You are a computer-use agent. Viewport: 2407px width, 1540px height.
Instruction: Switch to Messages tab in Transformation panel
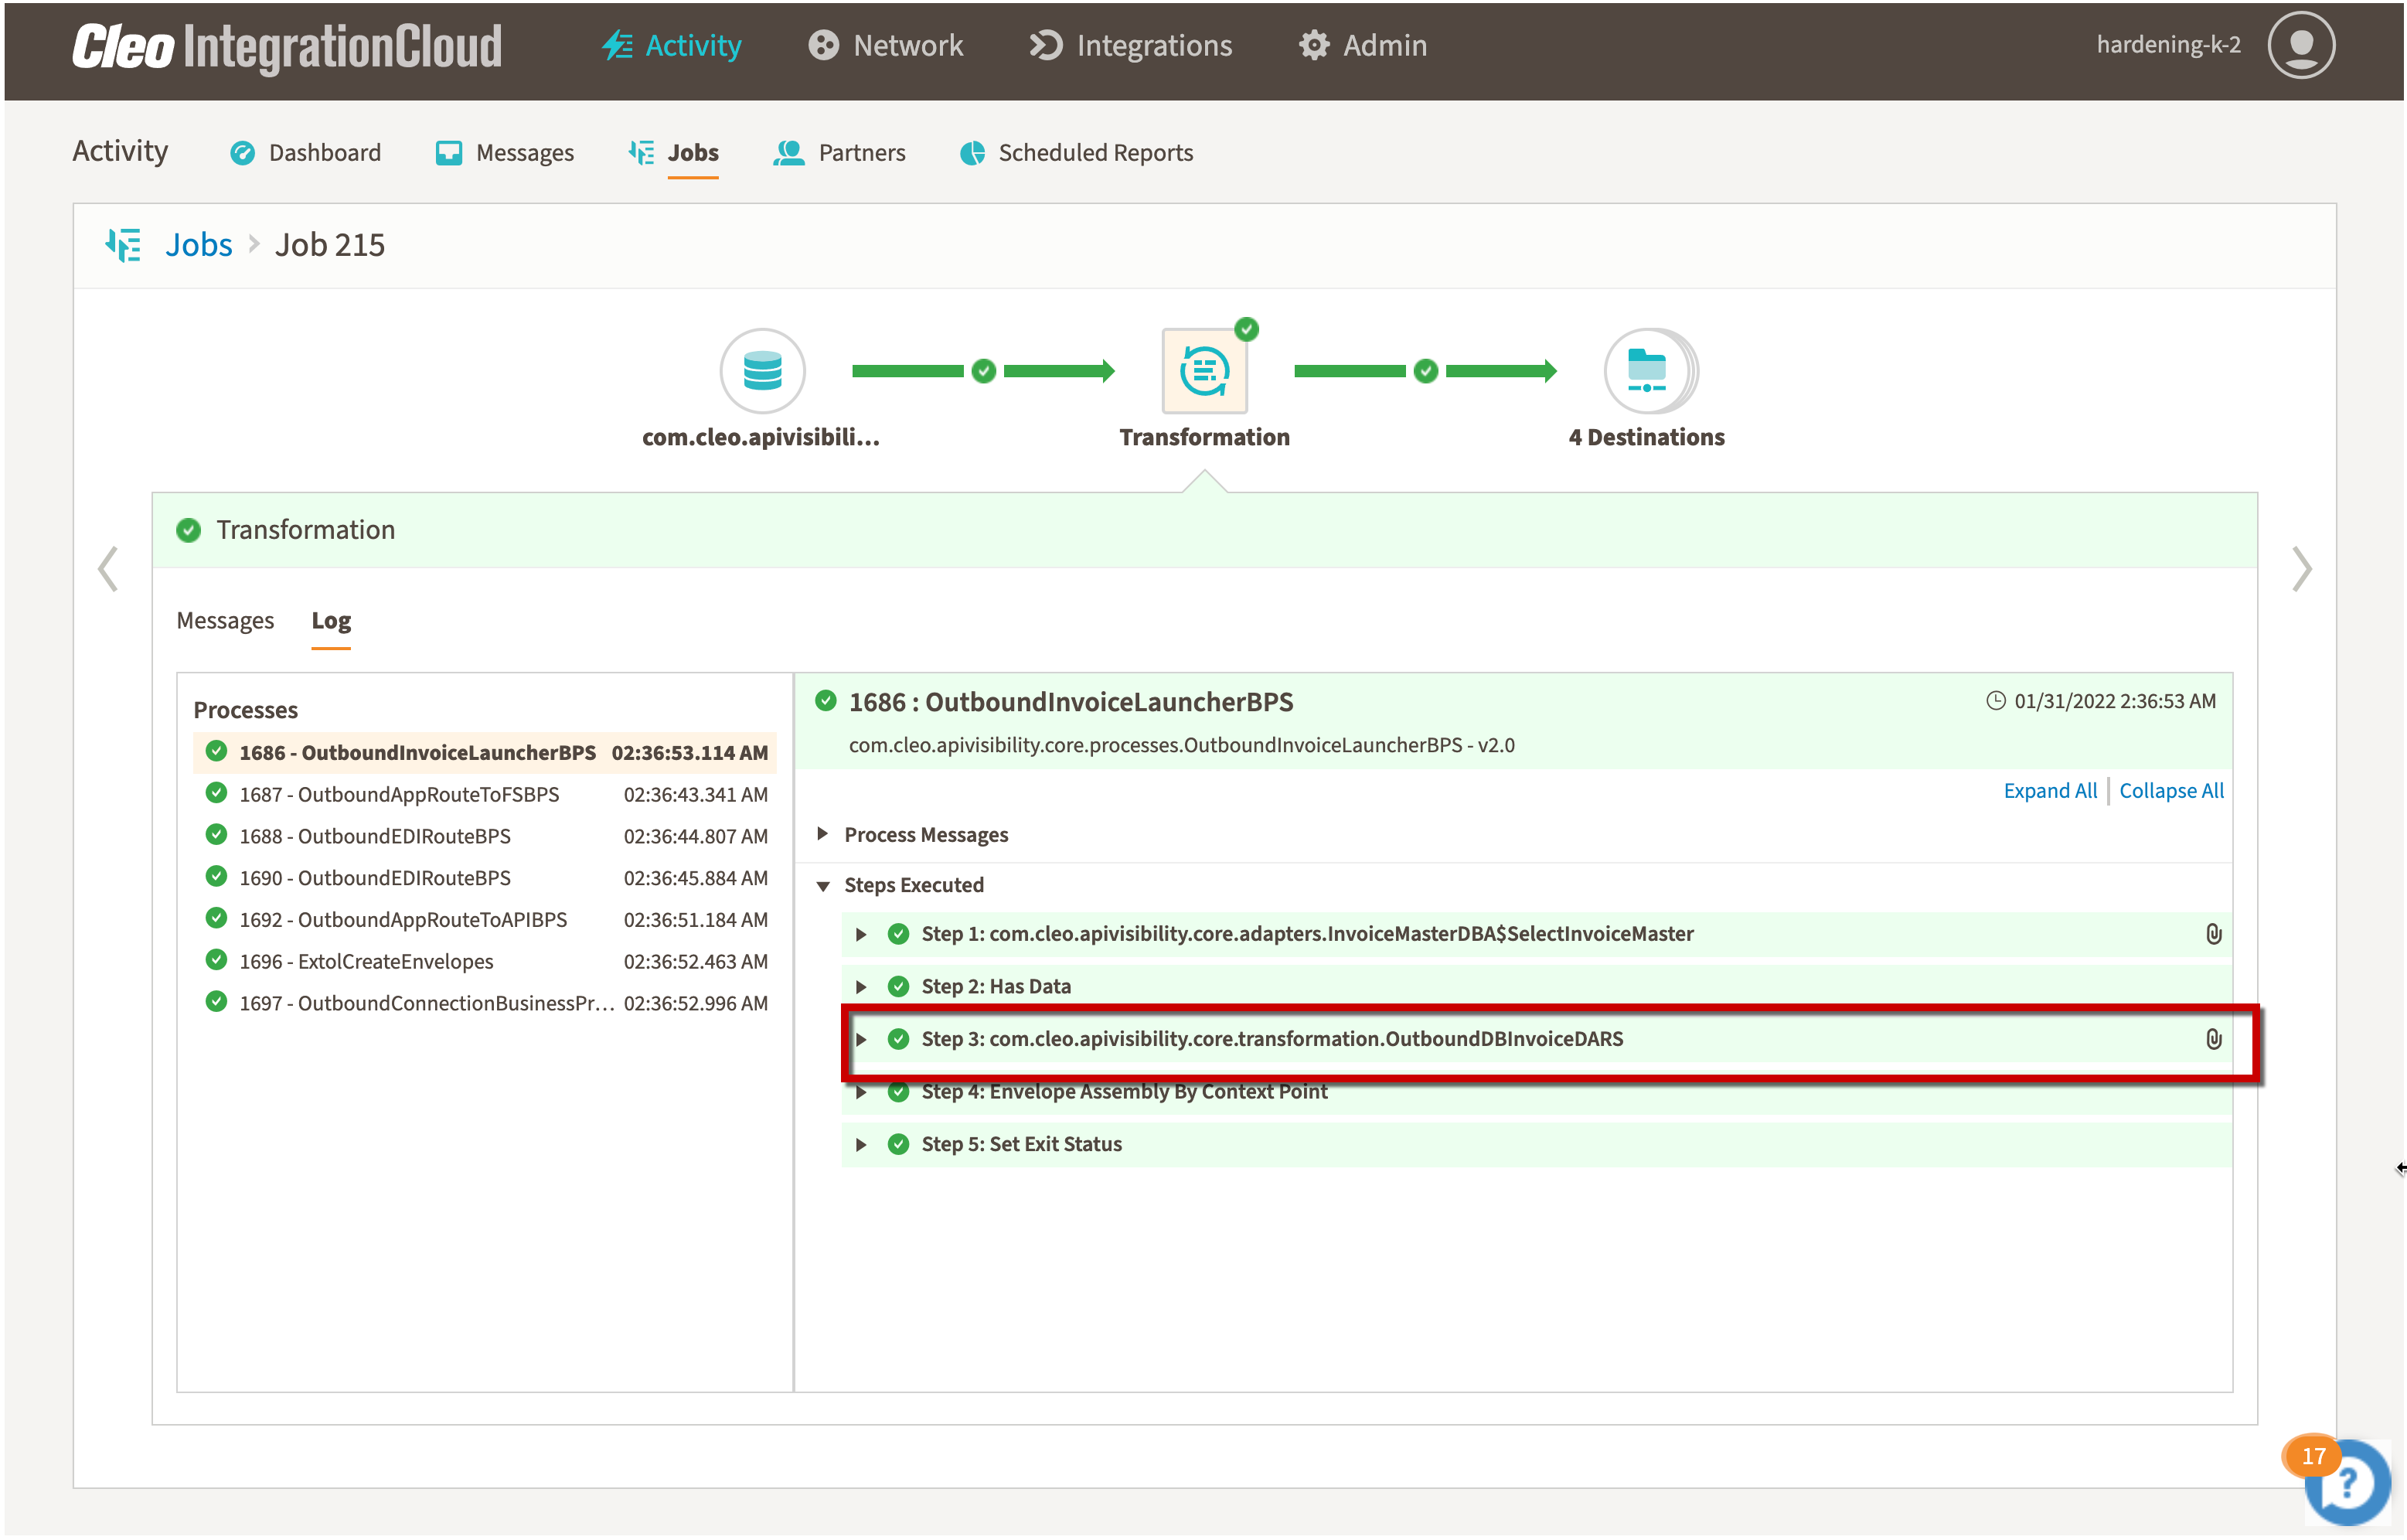pos(225,621)
